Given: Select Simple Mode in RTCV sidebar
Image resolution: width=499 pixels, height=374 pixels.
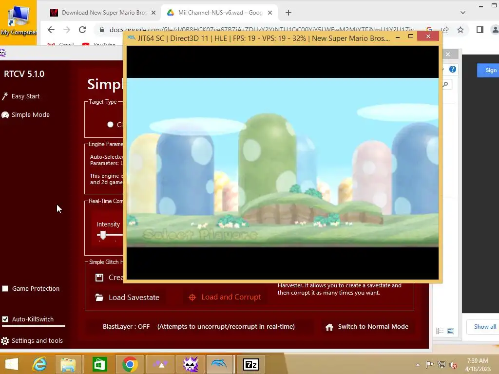Looking at the screenshot, I should (x=25, y=114).
